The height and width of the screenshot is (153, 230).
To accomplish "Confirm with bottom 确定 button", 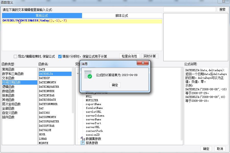I will (x=206, y=149).
